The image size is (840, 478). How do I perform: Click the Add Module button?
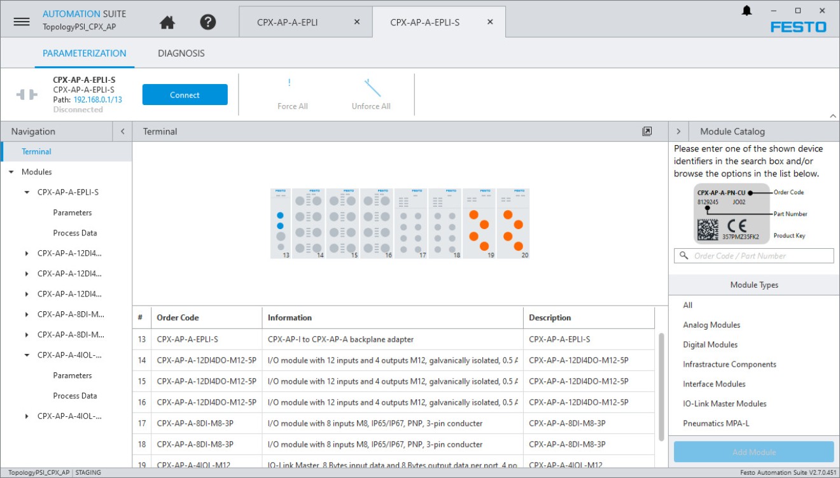[754, 452]
